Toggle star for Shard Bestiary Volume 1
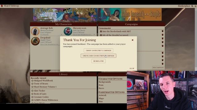The width and height of the screenshot is (197, 110). point(32,87)
